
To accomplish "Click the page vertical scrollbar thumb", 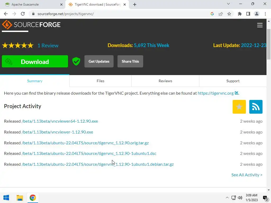I will (x=269, y=44).
